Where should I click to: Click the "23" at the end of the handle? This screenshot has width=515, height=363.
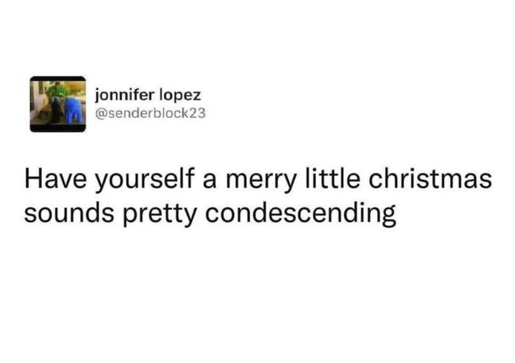[198, 113]
